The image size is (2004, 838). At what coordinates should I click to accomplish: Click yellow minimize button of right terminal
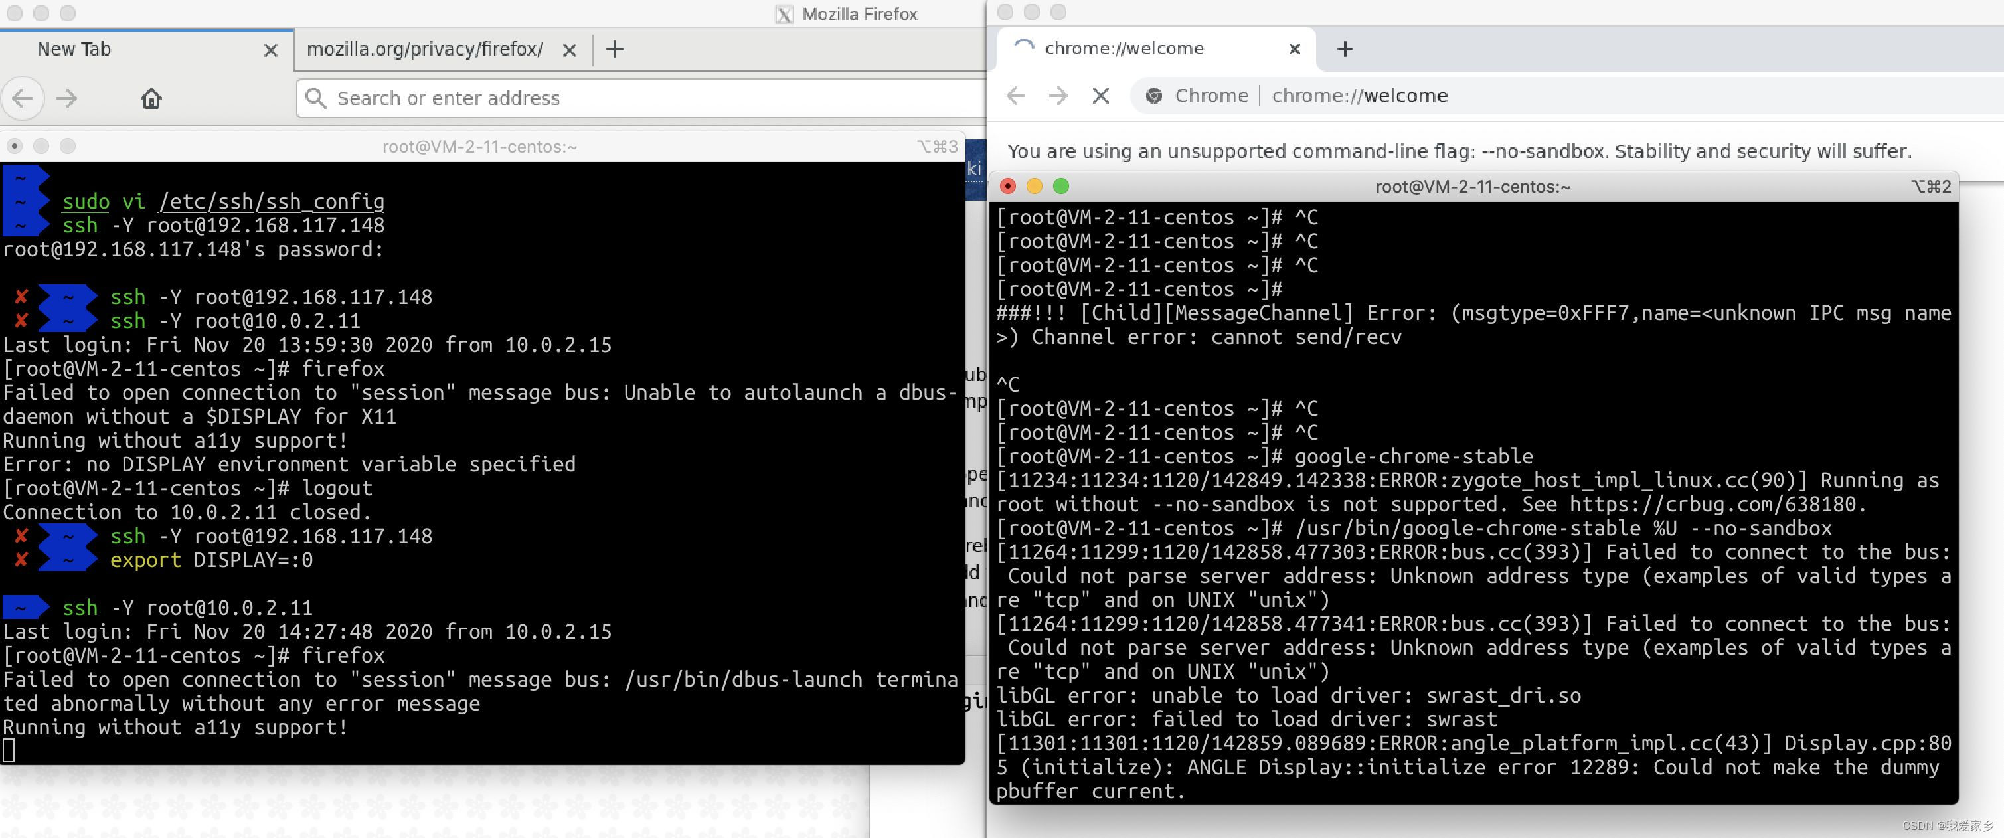pyautogui.click(x=1034, y=186)
